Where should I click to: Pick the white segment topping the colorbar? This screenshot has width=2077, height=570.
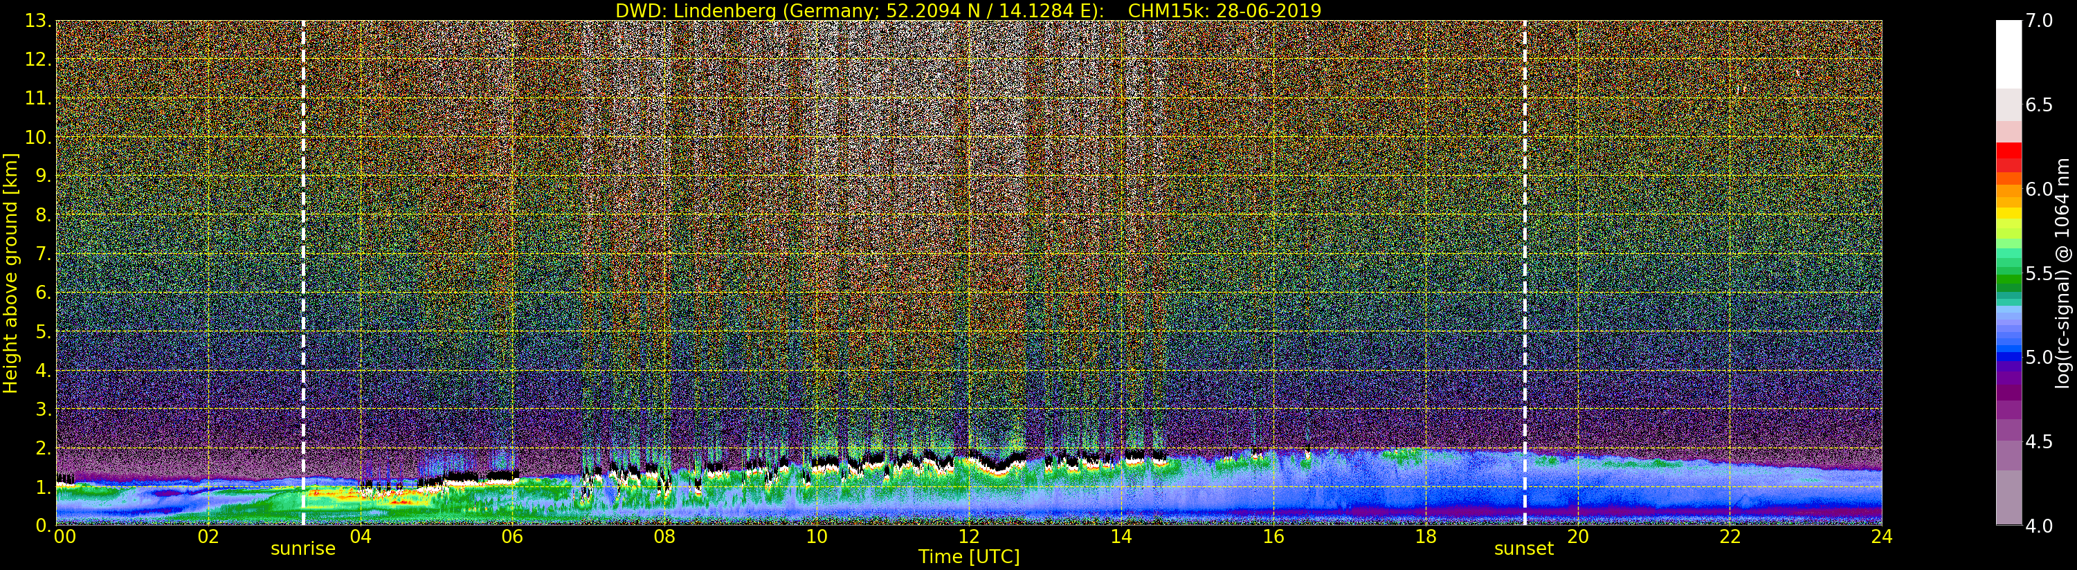pos(2008,54)
